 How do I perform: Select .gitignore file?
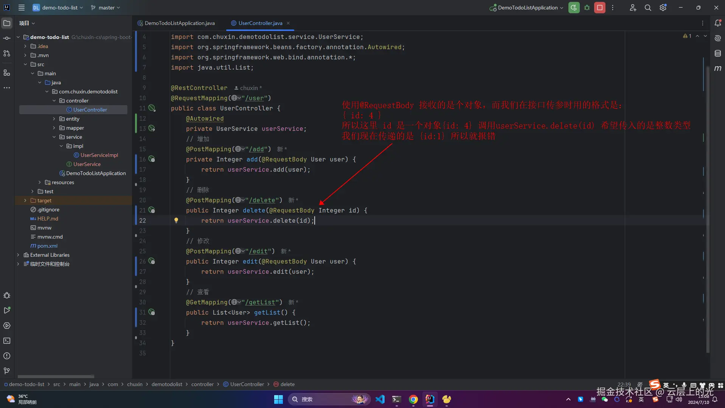48,209
